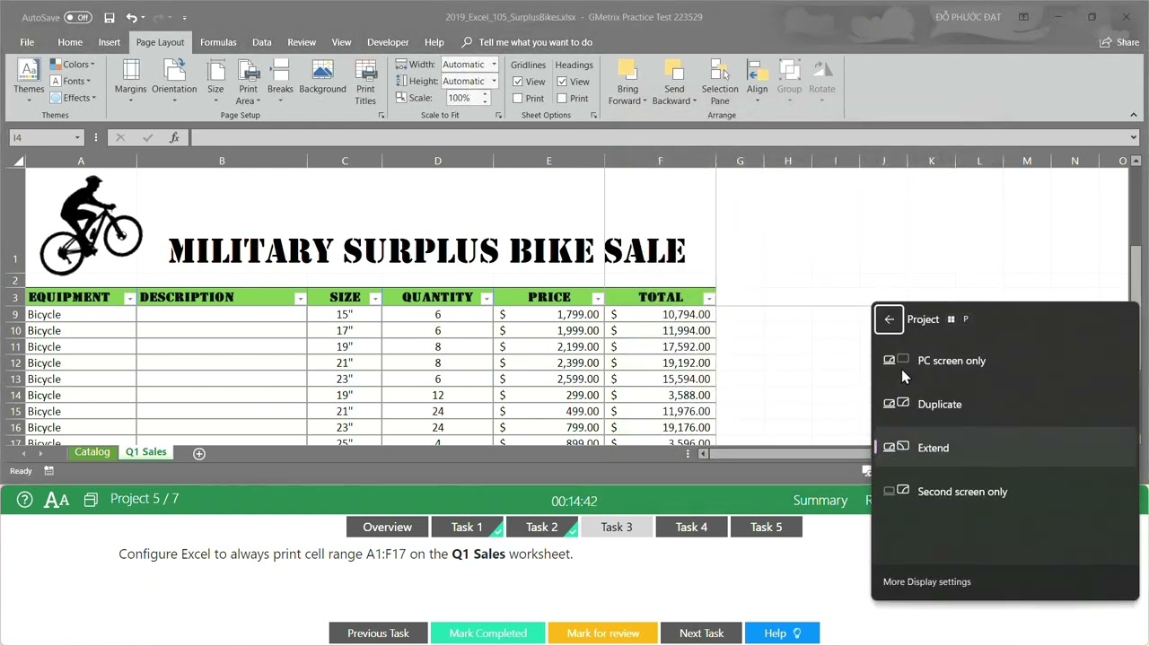Image resolution: width=1149 pixels, height=646 pixels.
Task: Toggle Headings Print checkbox
Action: (x=562, y=99)
